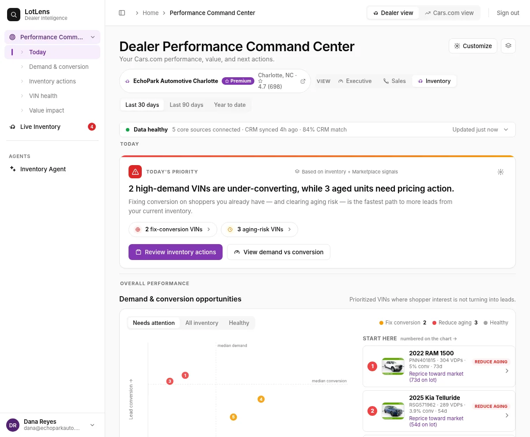Screen dimensions: 530x437
Task: Toggle the sidebar panel icon
Action: click(122, 13)
